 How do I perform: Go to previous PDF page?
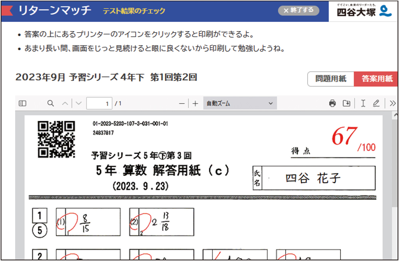coord(65,104)
